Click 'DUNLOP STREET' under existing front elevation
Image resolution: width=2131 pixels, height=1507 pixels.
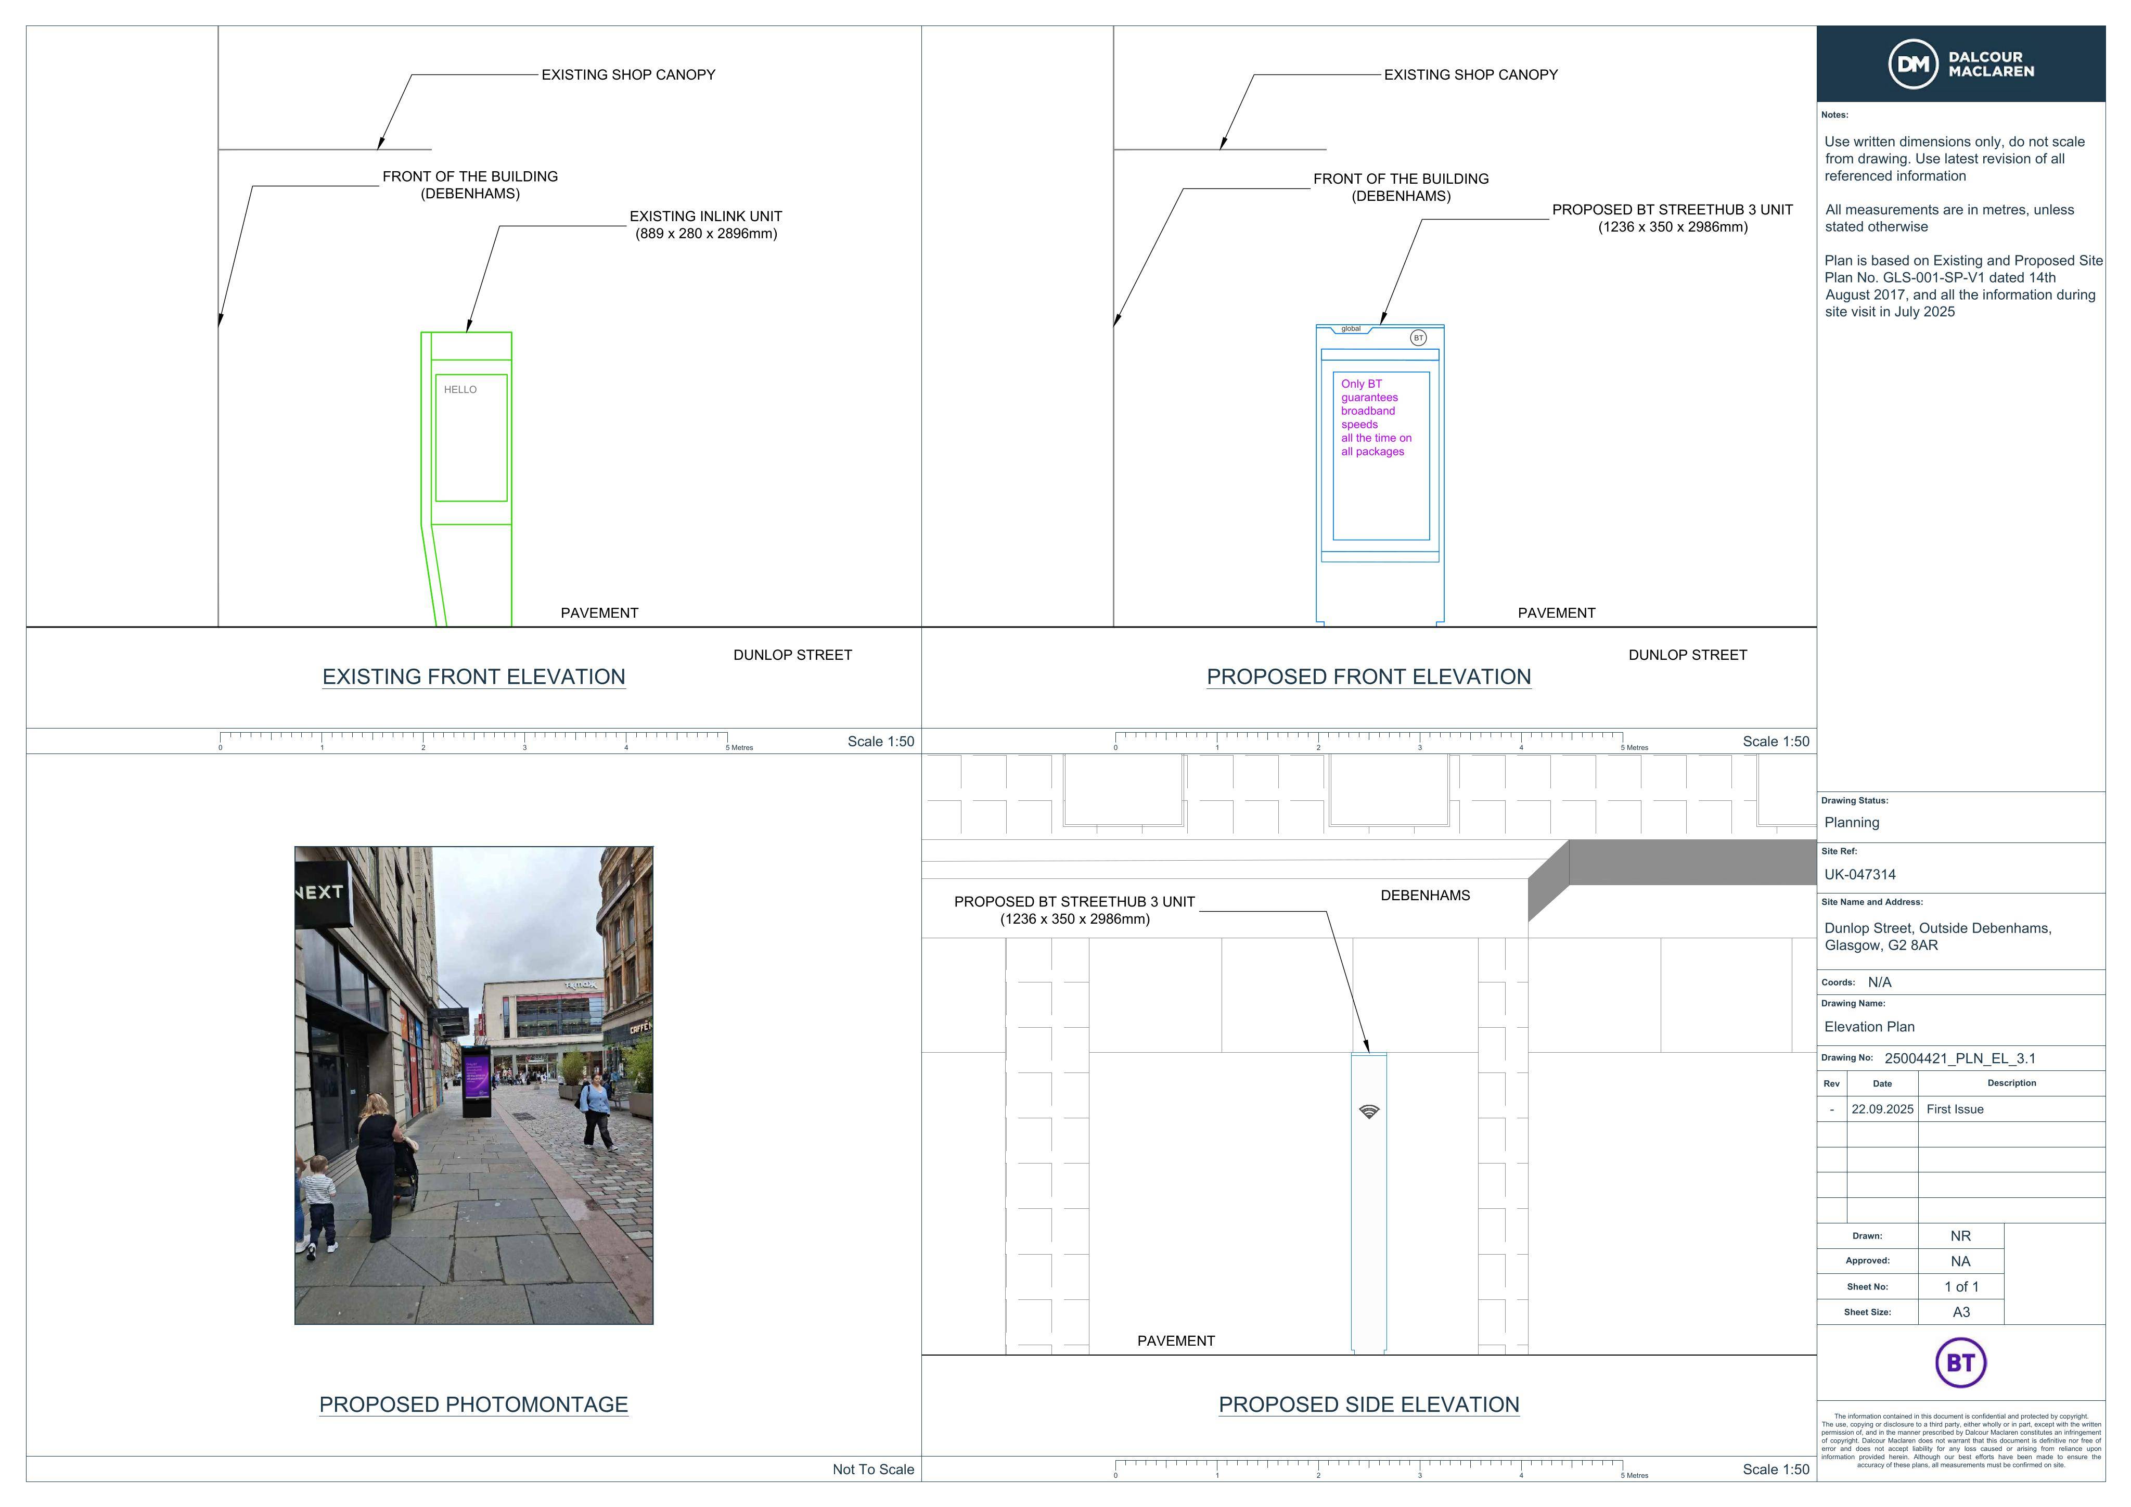point(793,655)
